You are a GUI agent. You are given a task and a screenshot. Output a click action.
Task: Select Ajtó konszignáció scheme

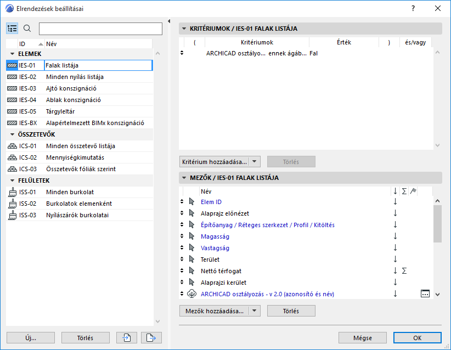tap(80, 88)
